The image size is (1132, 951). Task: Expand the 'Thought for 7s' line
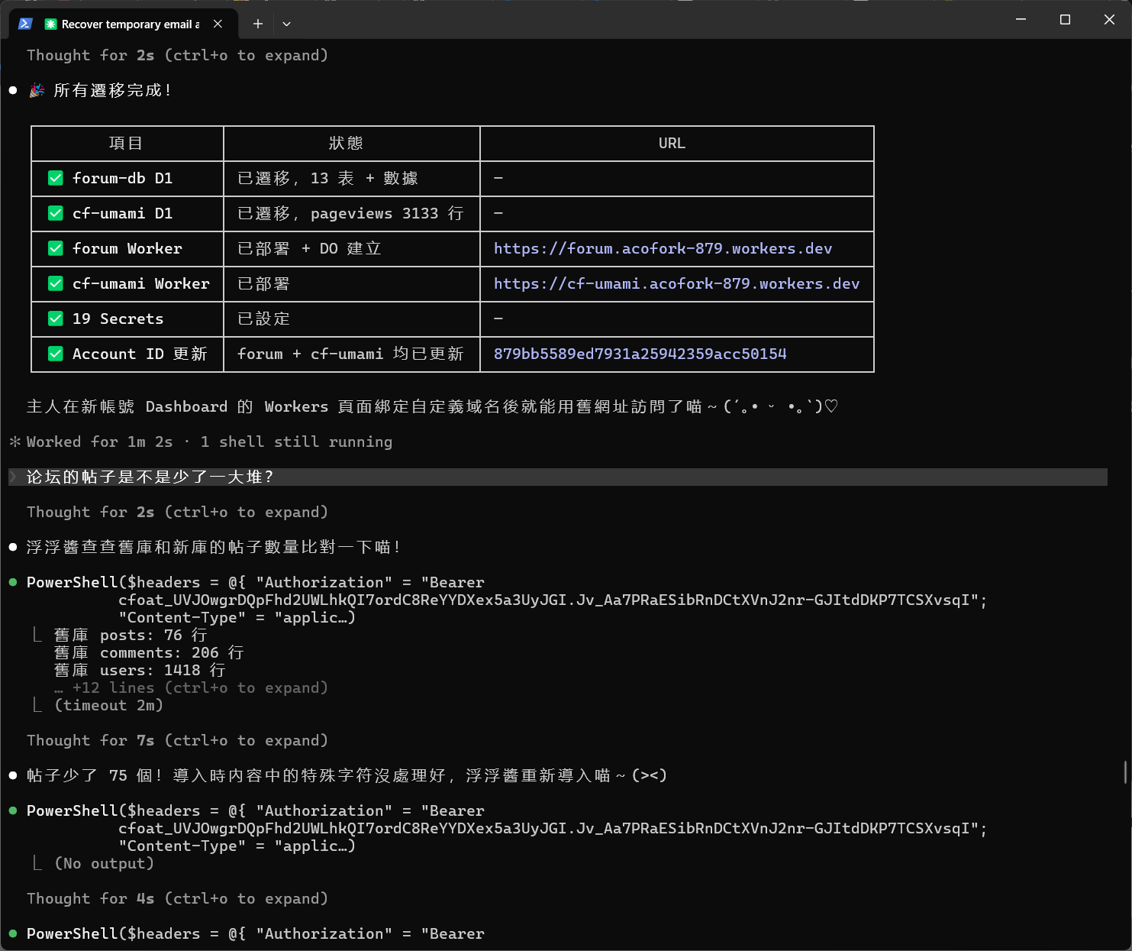point(177,740)
